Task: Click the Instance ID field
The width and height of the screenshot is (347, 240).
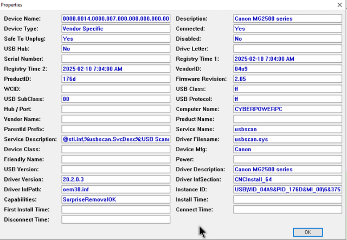Action: point(288,190)
